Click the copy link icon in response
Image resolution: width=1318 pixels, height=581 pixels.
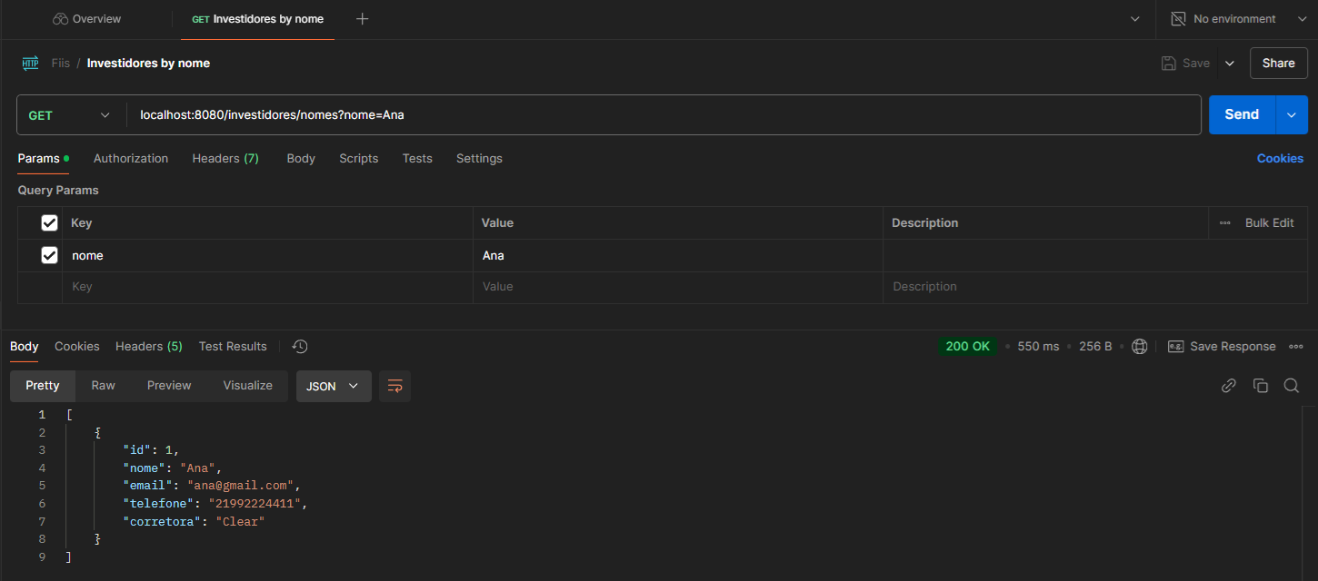(x=1229, y=386)
